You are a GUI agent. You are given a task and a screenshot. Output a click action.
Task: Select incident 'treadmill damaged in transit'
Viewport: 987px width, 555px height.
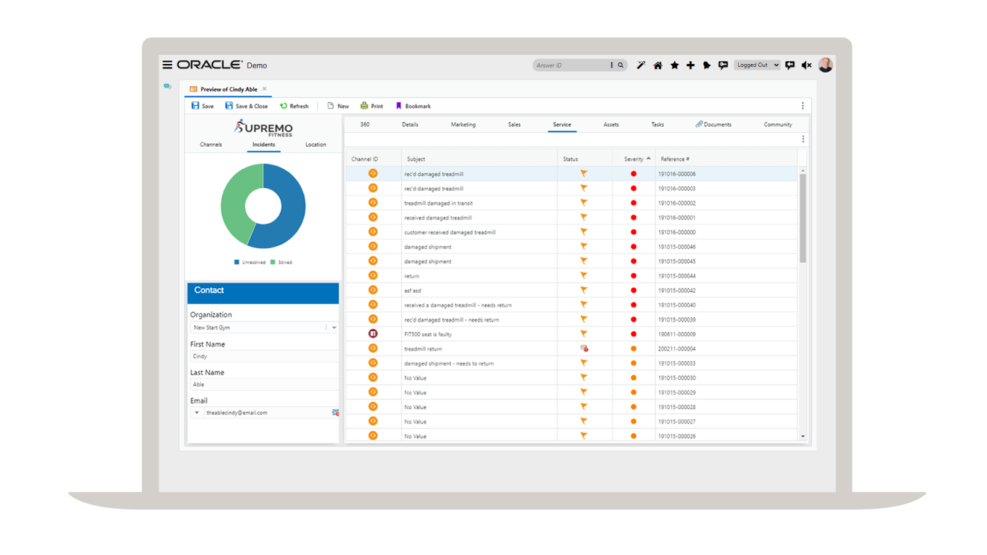pos(437,203)
